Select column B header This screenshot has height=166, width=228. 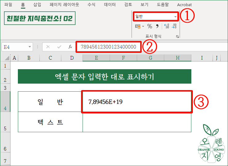click(29, 58)
